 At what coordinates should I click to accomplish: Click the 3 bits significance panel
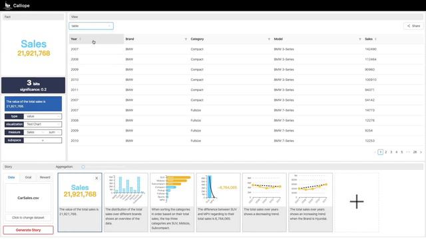click(33, 86)
